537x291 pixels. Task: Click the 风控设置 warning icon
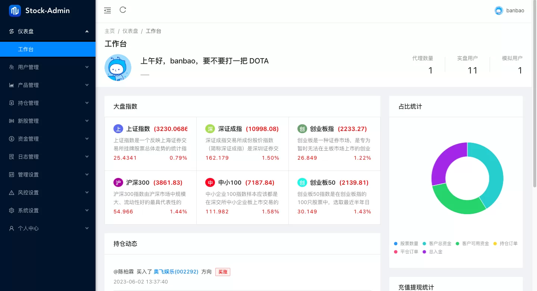(x=12, y=193)
